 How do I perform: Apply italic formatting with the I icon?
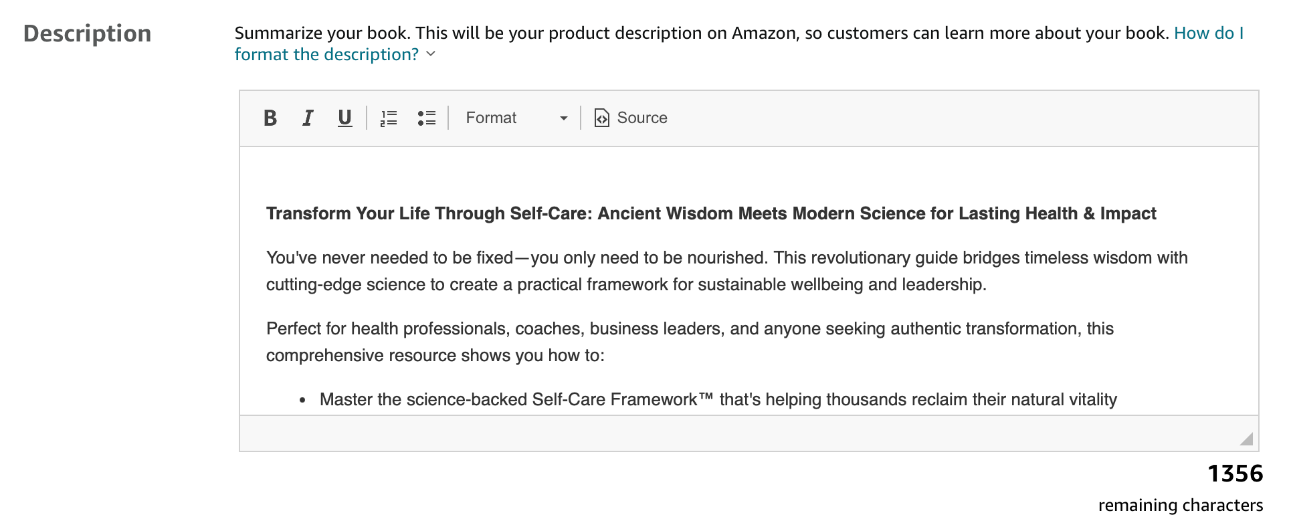coord(308,118)
